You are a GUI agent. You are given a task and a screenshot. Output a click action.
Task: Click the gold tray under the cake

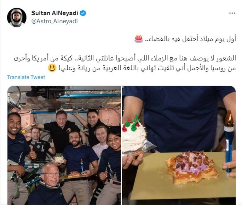183,175
